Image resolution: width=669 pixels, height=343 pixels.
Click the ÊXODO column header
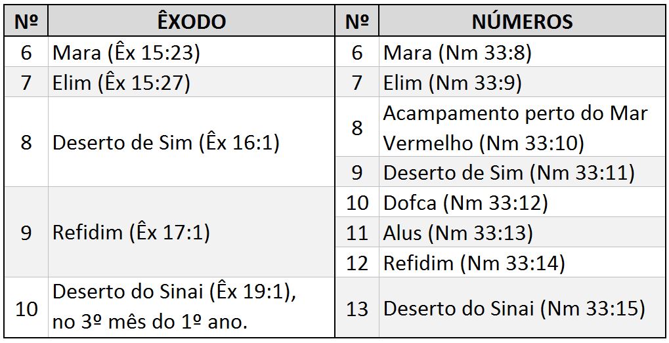coord(191,21)
